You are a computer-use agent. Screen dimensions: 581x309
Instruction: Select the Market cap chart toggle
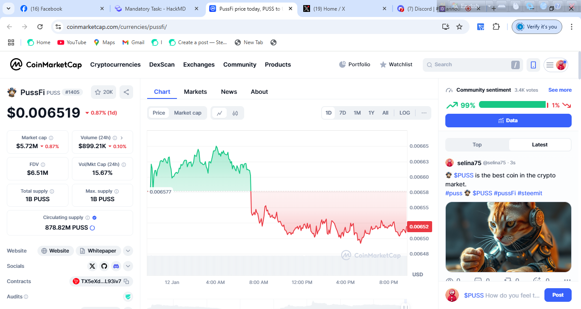point(188,113)
